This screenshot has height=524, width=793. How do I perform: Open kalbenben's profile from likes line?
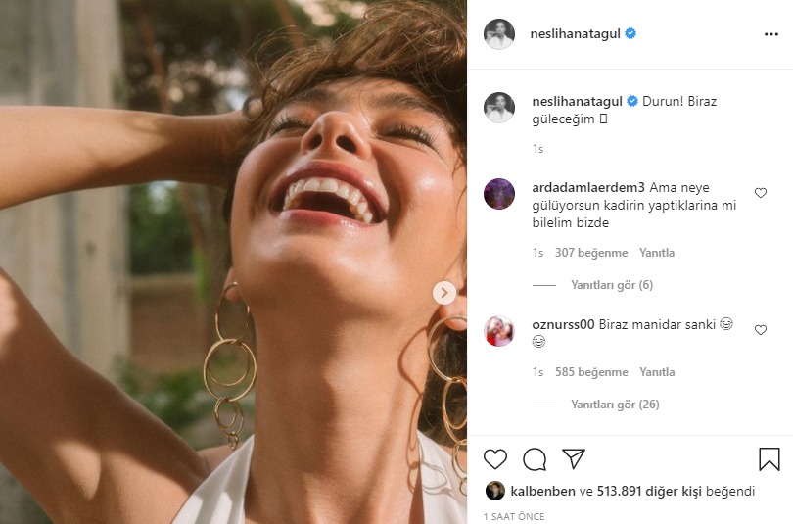542,491
